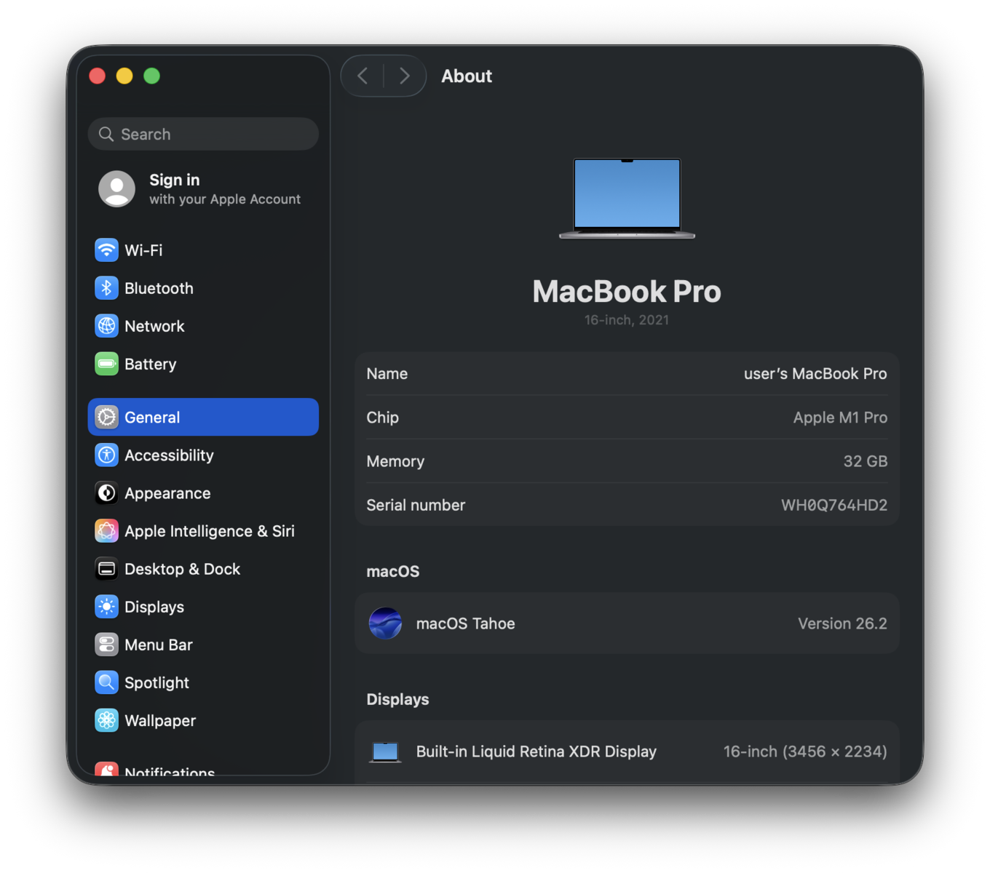990x873 pixels.
Task: Select Wallpaper in the sidebar
Action: (160, 720)
